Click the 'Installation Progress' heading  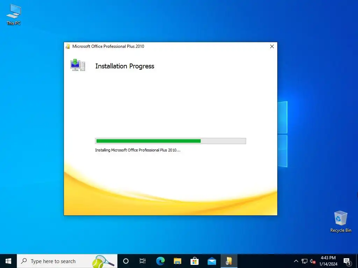(125, 66)
